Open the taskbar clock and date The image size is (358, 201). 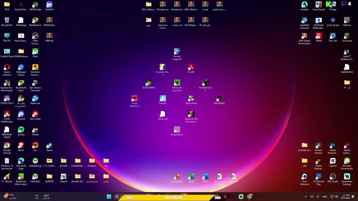tap(346, 197)
